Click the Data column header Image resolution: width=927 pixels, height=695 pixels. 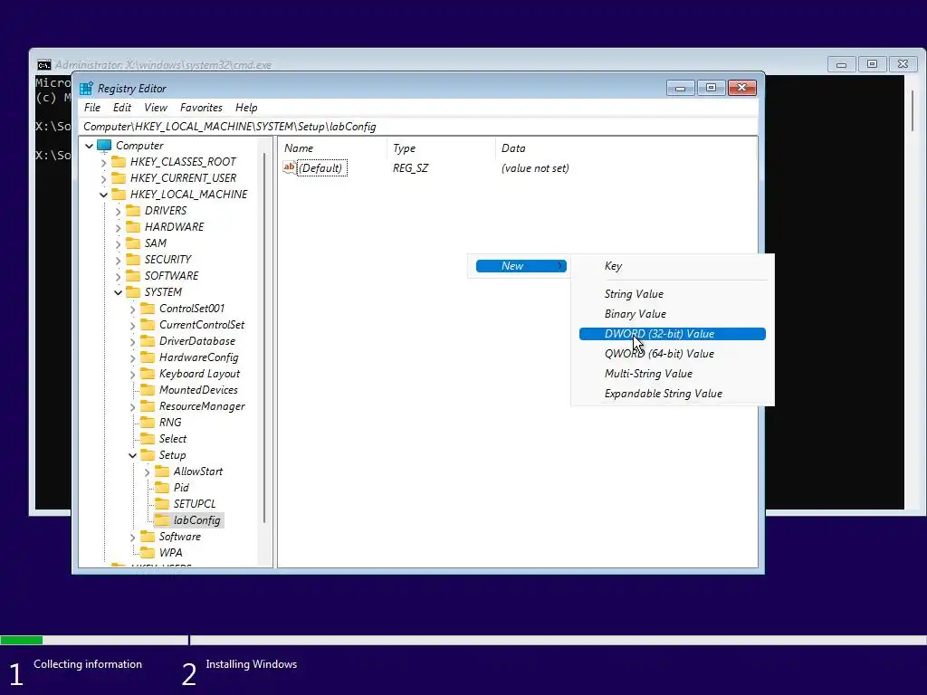[x=626, y=148]
